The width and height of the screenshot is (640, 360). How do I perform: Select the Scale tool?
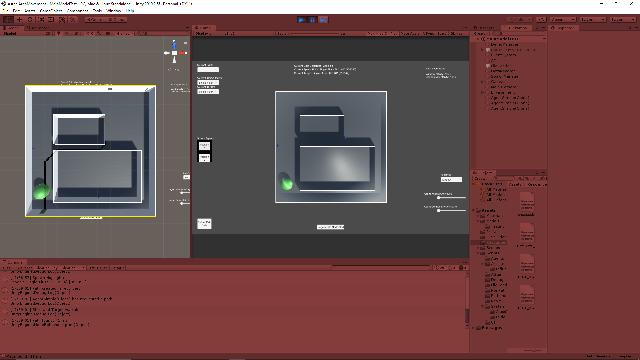click(41, 20)
